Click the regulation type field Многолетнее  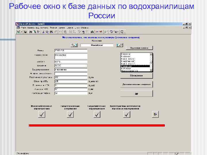[x=71, y=69]
